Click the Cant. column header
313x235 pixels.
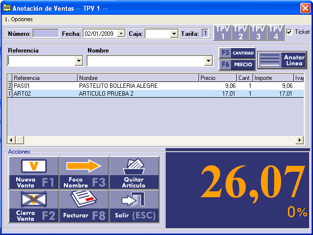tap(245, 78)
